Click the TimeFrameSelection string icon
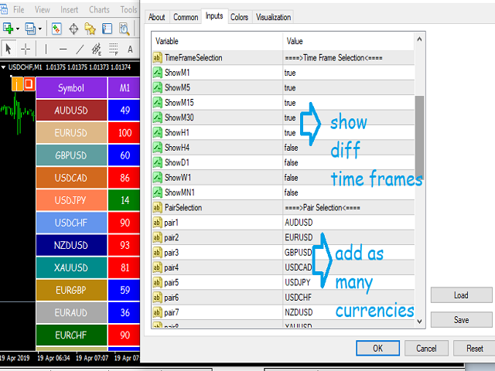 [x=157, y=58]
